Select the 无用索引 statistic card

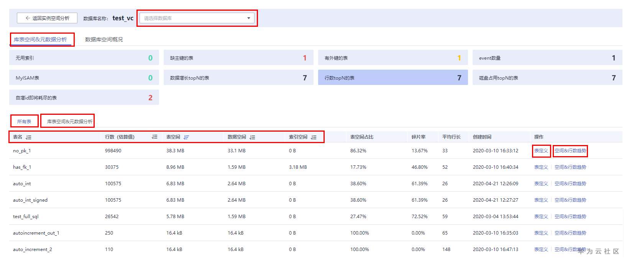pos(84,58)
